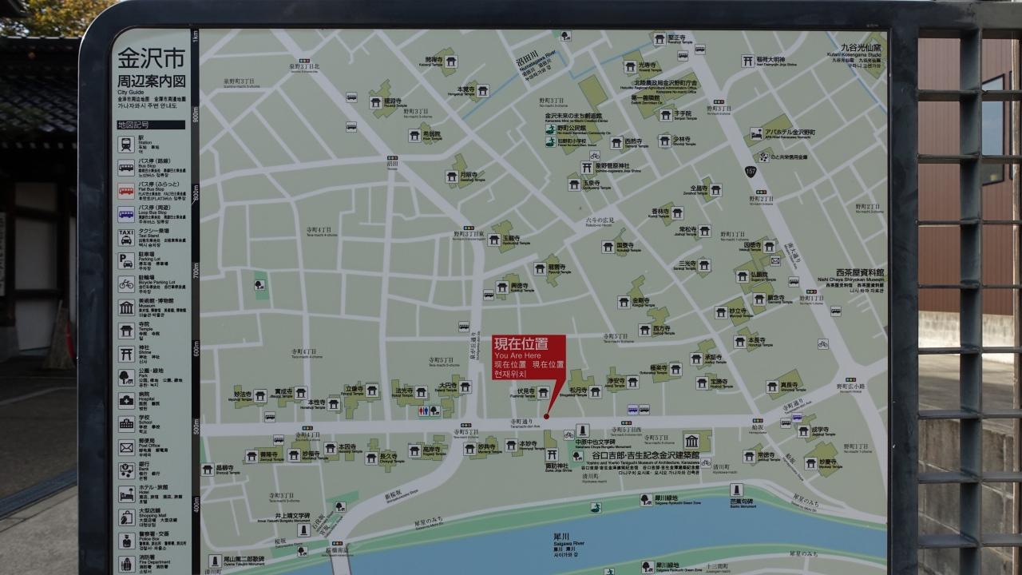Click the Choukyuji Temple icon
The image size is (1022, 575).
click(371, 458)
